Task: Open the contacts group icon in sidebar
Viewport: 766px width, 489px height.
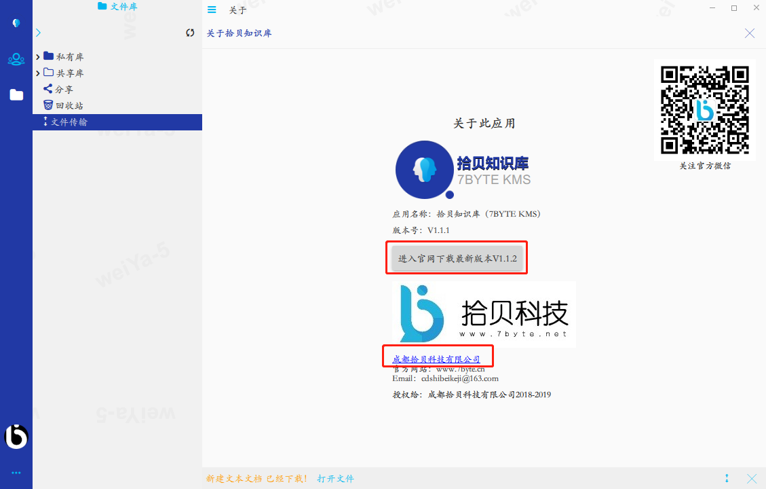Action: [16, 59]
